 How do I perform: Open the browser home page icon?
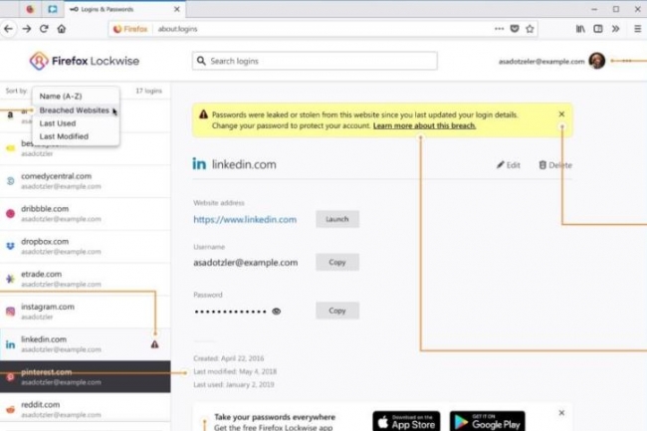(x=62, y=29)
